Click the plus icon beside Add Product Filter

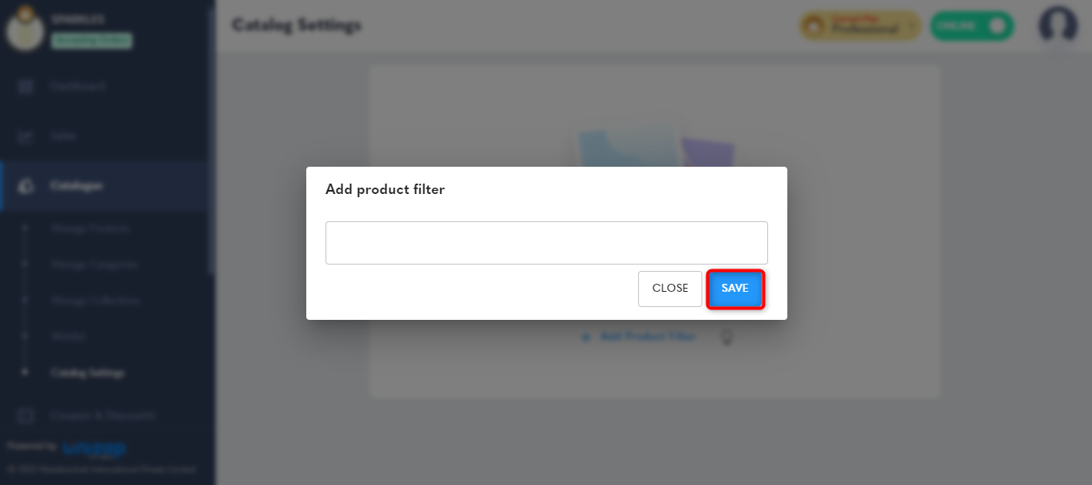coord(586,337)
